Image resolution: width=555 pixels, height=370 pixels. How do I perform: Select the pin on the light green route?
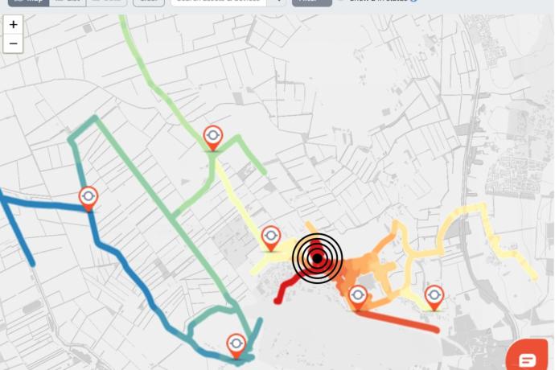point(213,138)
